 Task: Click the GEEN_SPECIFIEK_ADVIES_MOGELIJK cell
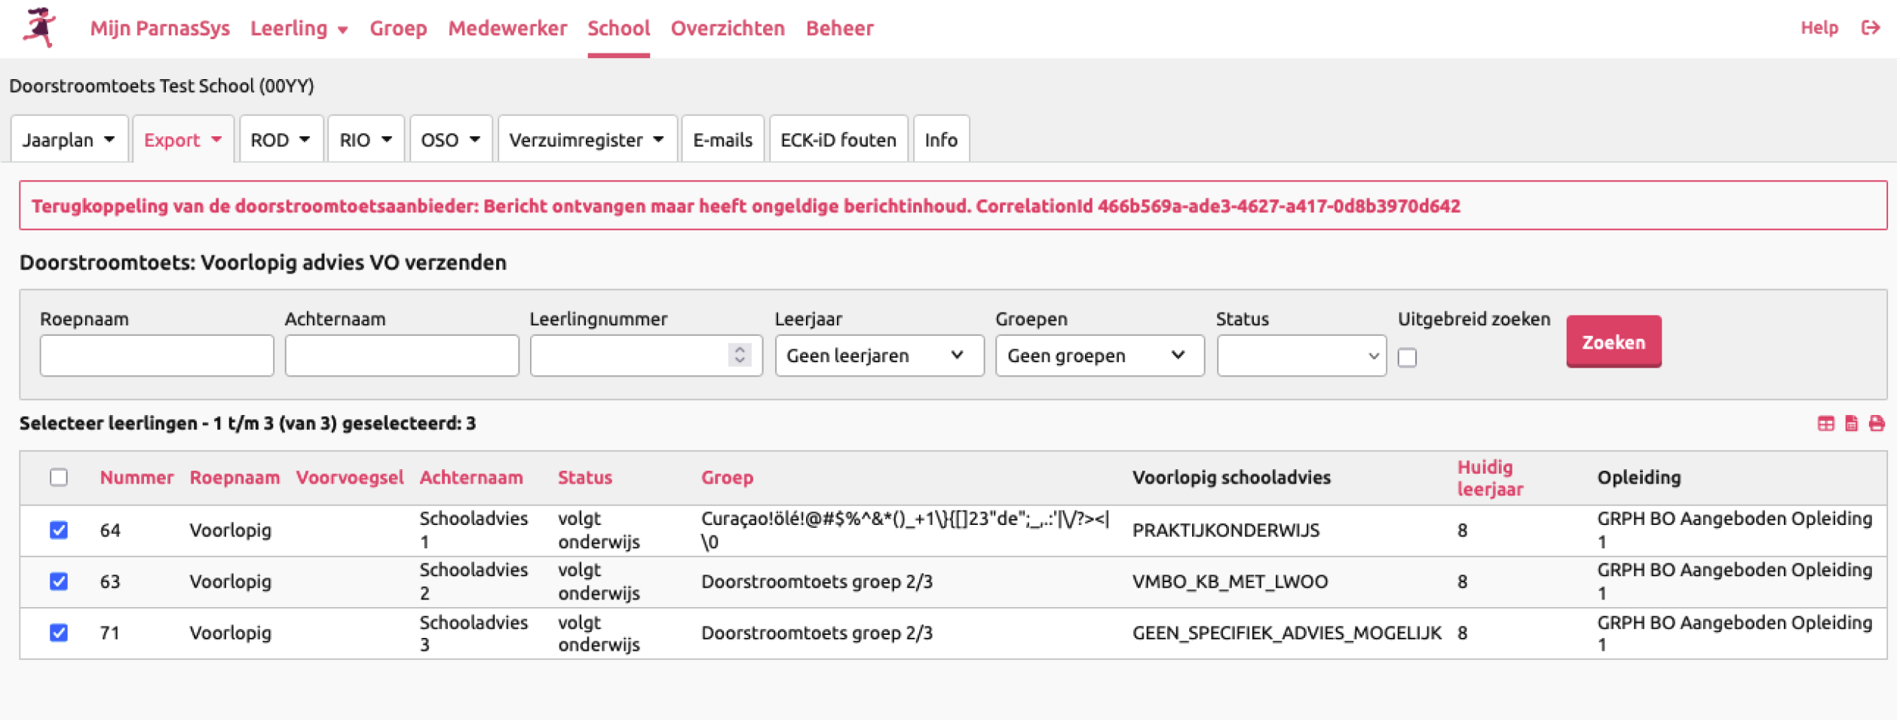tap(1289, 633)
